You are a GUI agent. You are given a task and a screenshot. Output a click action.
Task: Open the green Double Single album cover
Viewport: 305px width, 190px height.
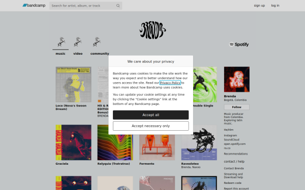(205, 84)
